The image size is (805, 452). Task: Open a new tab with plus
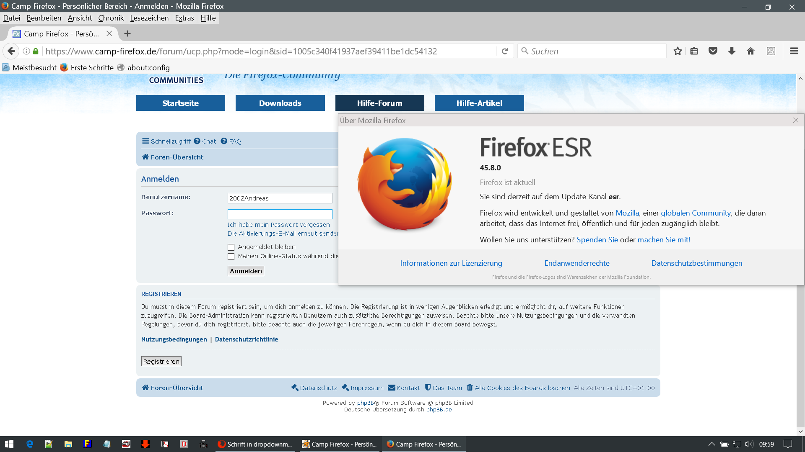pos(127,33)
